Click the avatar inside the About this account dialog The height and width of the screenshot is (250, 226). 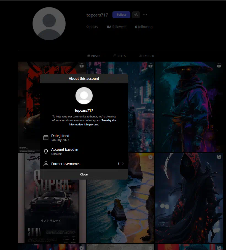84,96
